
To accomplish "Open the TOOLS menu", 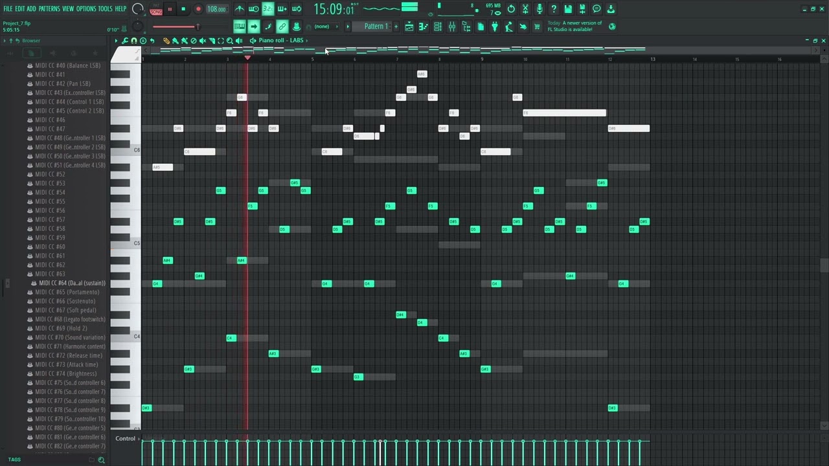I will 106,9.
